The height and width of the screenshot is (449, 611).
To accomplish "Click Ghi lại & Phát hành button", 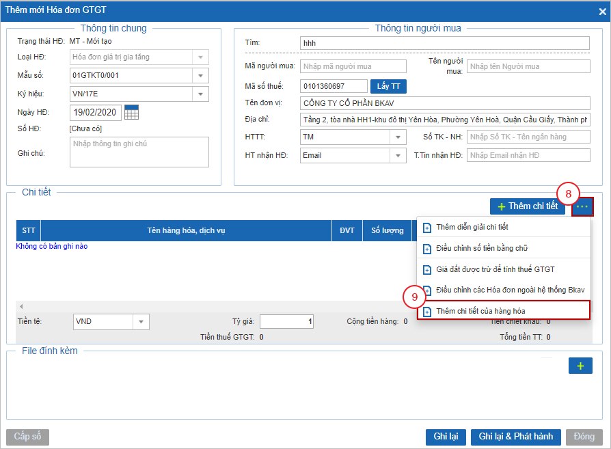I will (x=516, y=437).
